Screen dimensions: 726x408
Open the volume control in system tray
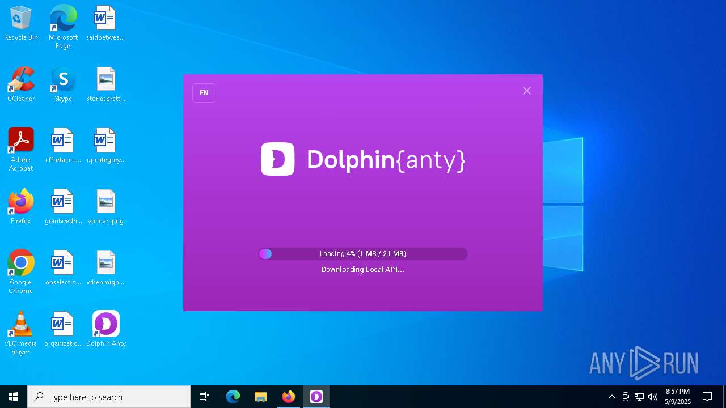tap(653, 397)
